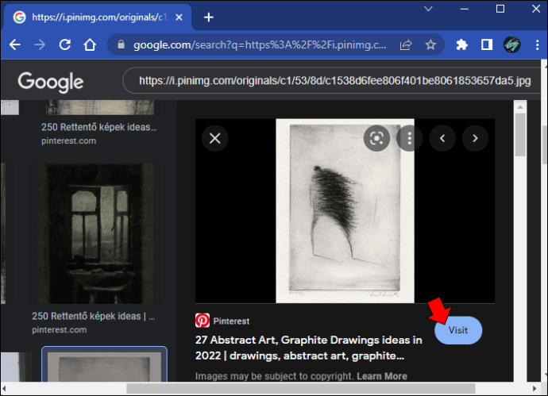The width and height of the screenshot is (548, 396).
Task: Open the Chrome profile avatar
Action: (x=512, y=44)
